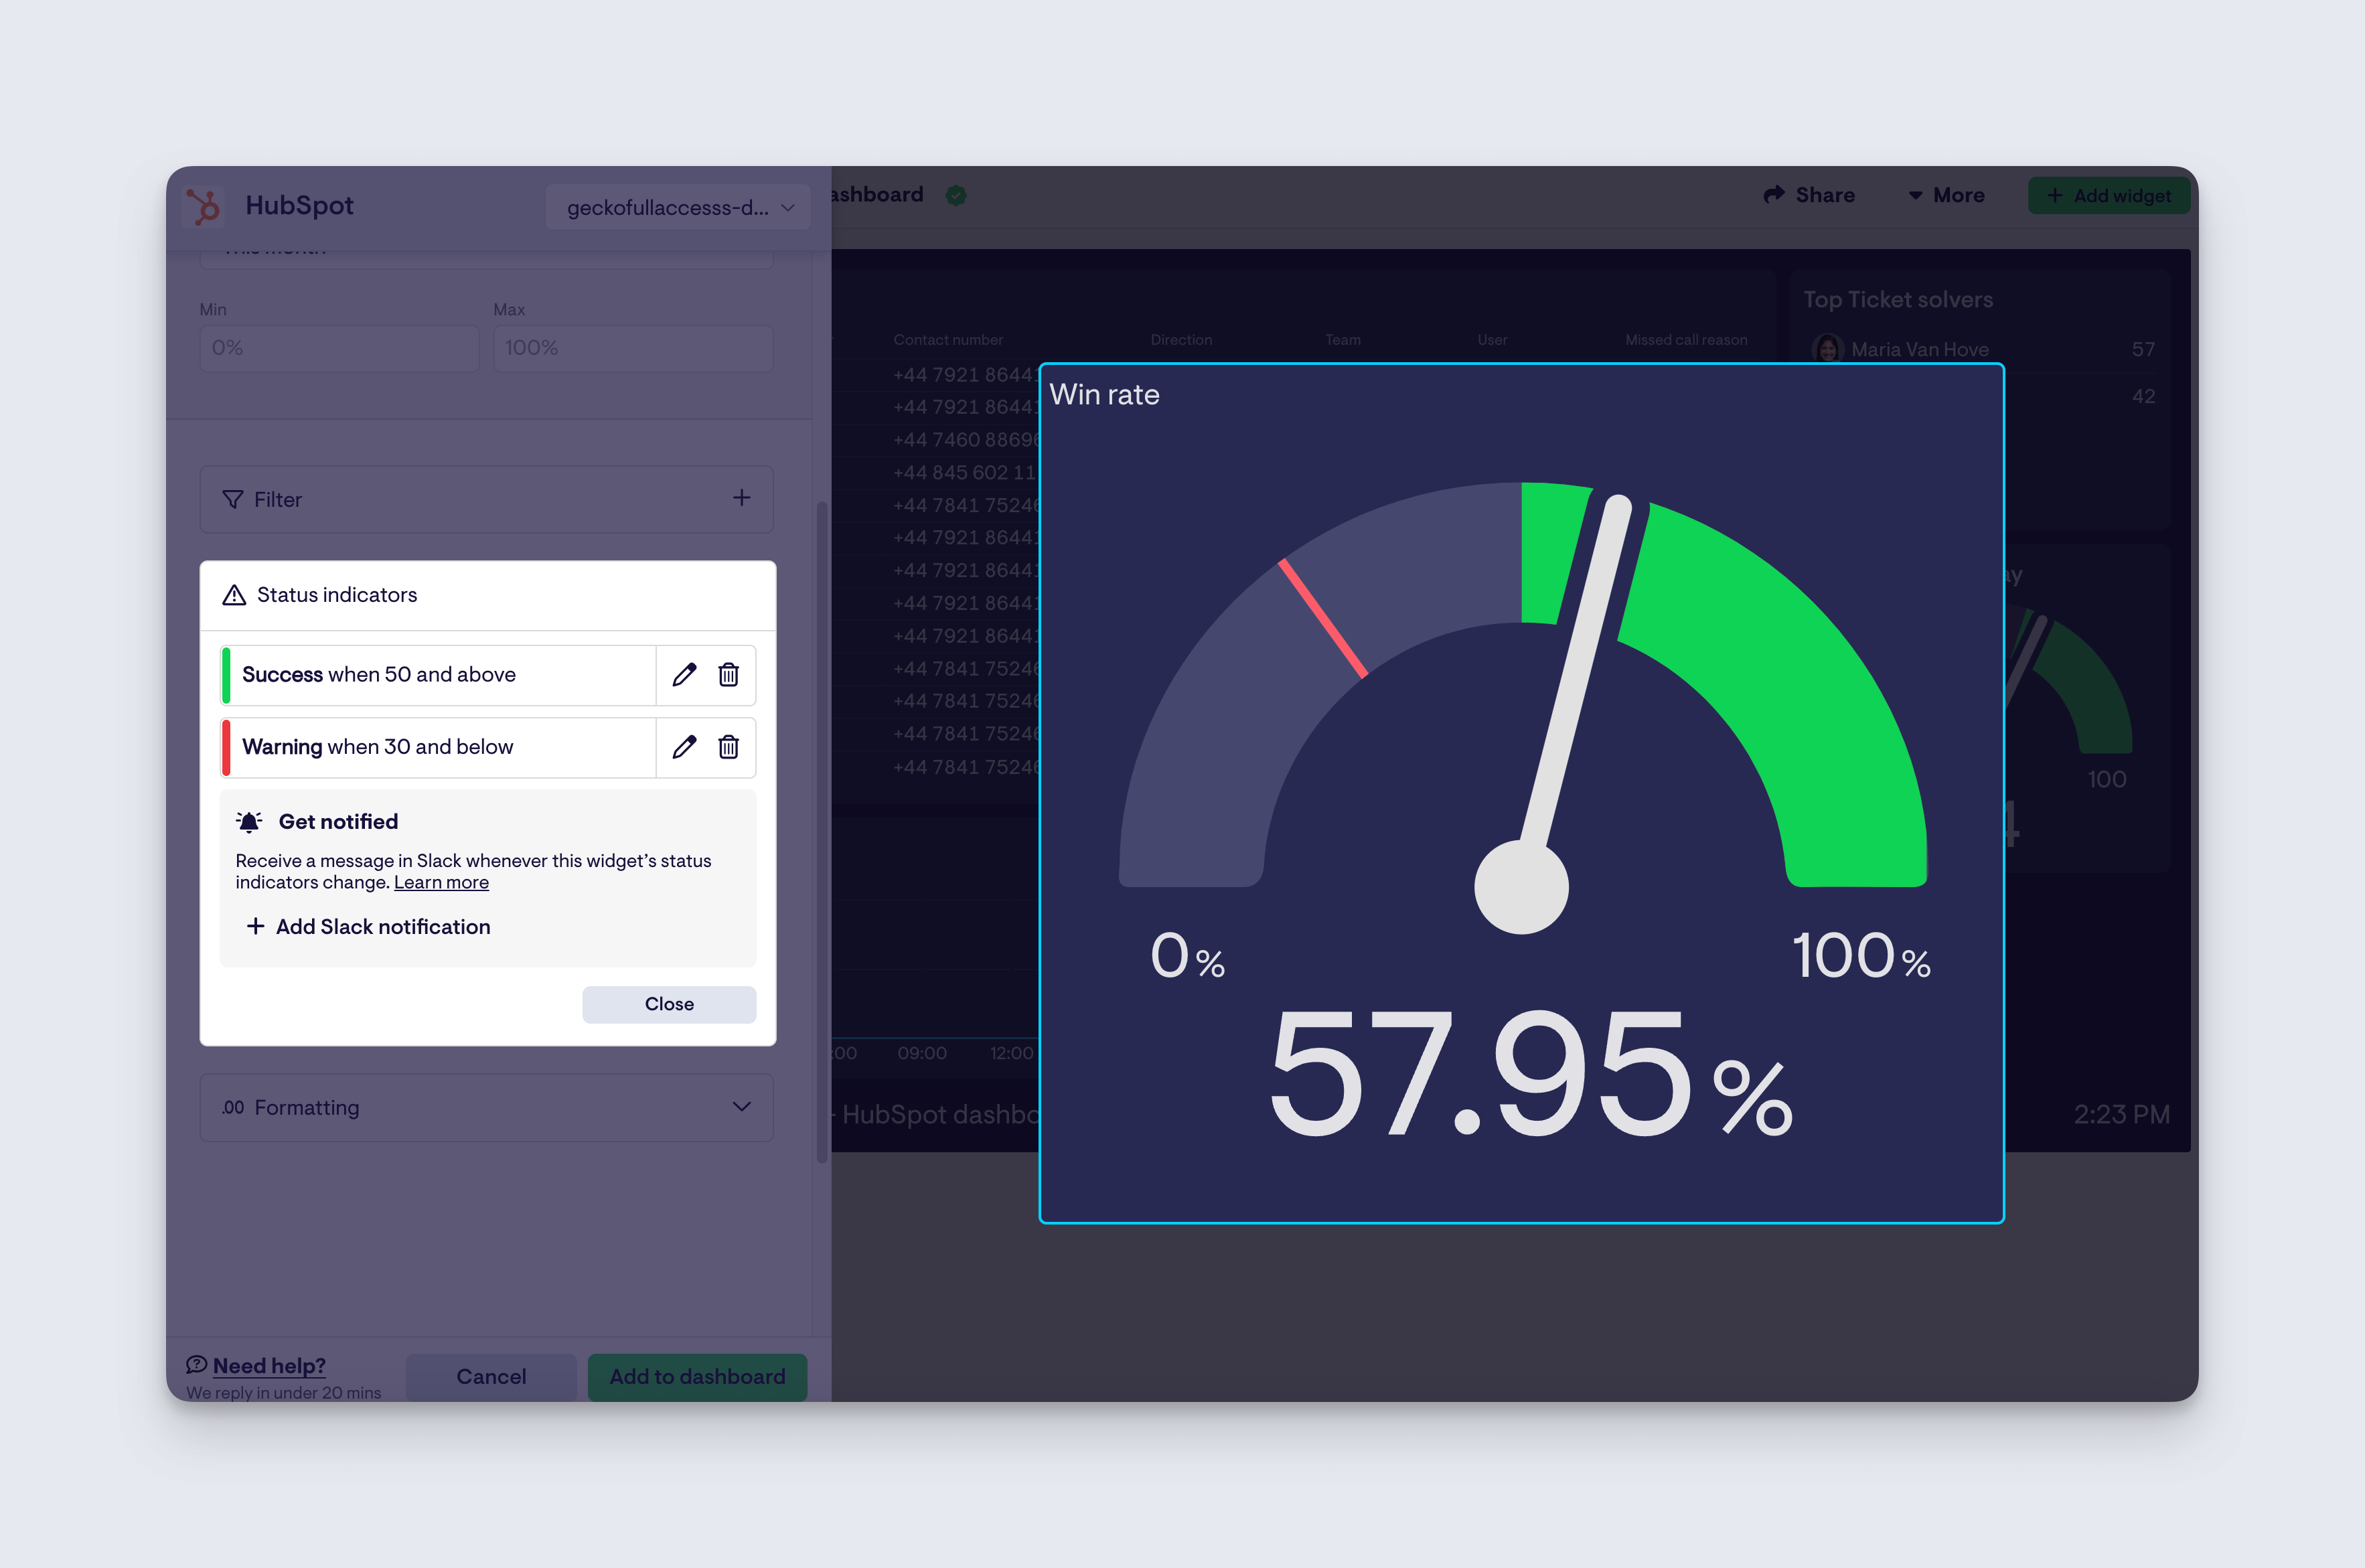Click the green verified check badge

click(x=956, y=195)
